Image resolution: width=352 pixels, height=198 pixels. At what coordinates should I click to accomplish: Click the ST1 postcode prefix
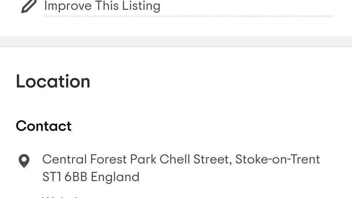51,177
